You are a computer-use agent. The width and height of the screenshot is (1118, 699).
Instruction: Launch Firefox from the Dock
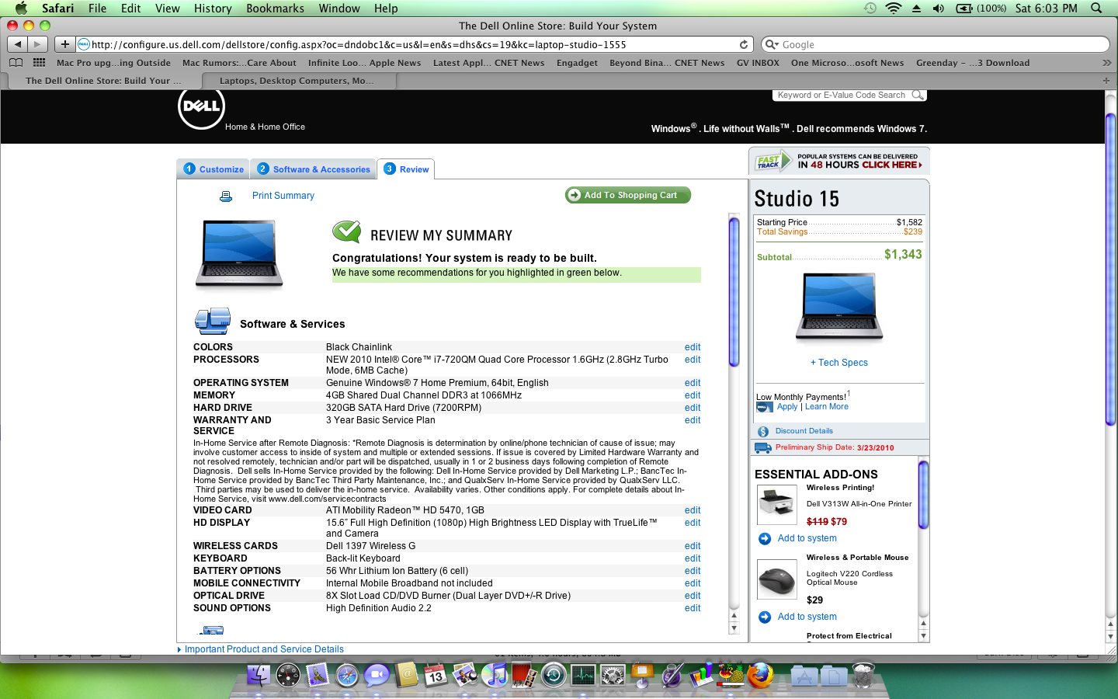coord(760,675)
